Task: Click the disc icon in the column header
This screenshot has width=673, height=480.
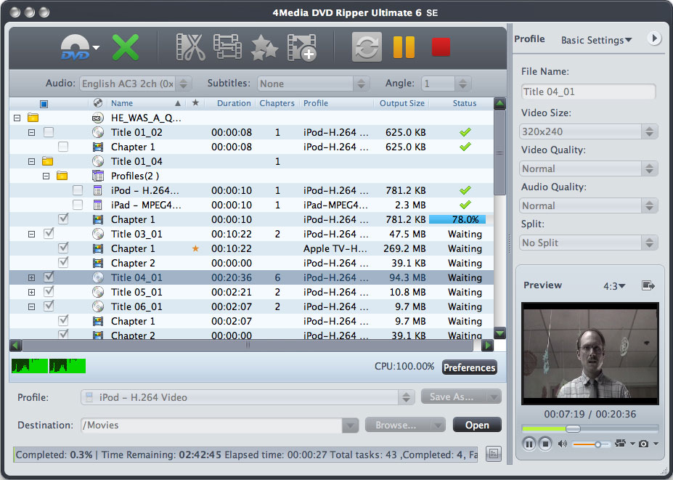Action: [x=98, y=102]
